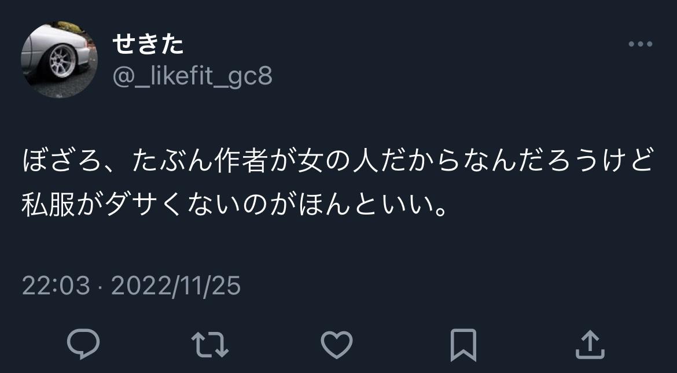The image size is (677, 373).
Task: Toggle repost on this tweet
Action: coord(210,345)
